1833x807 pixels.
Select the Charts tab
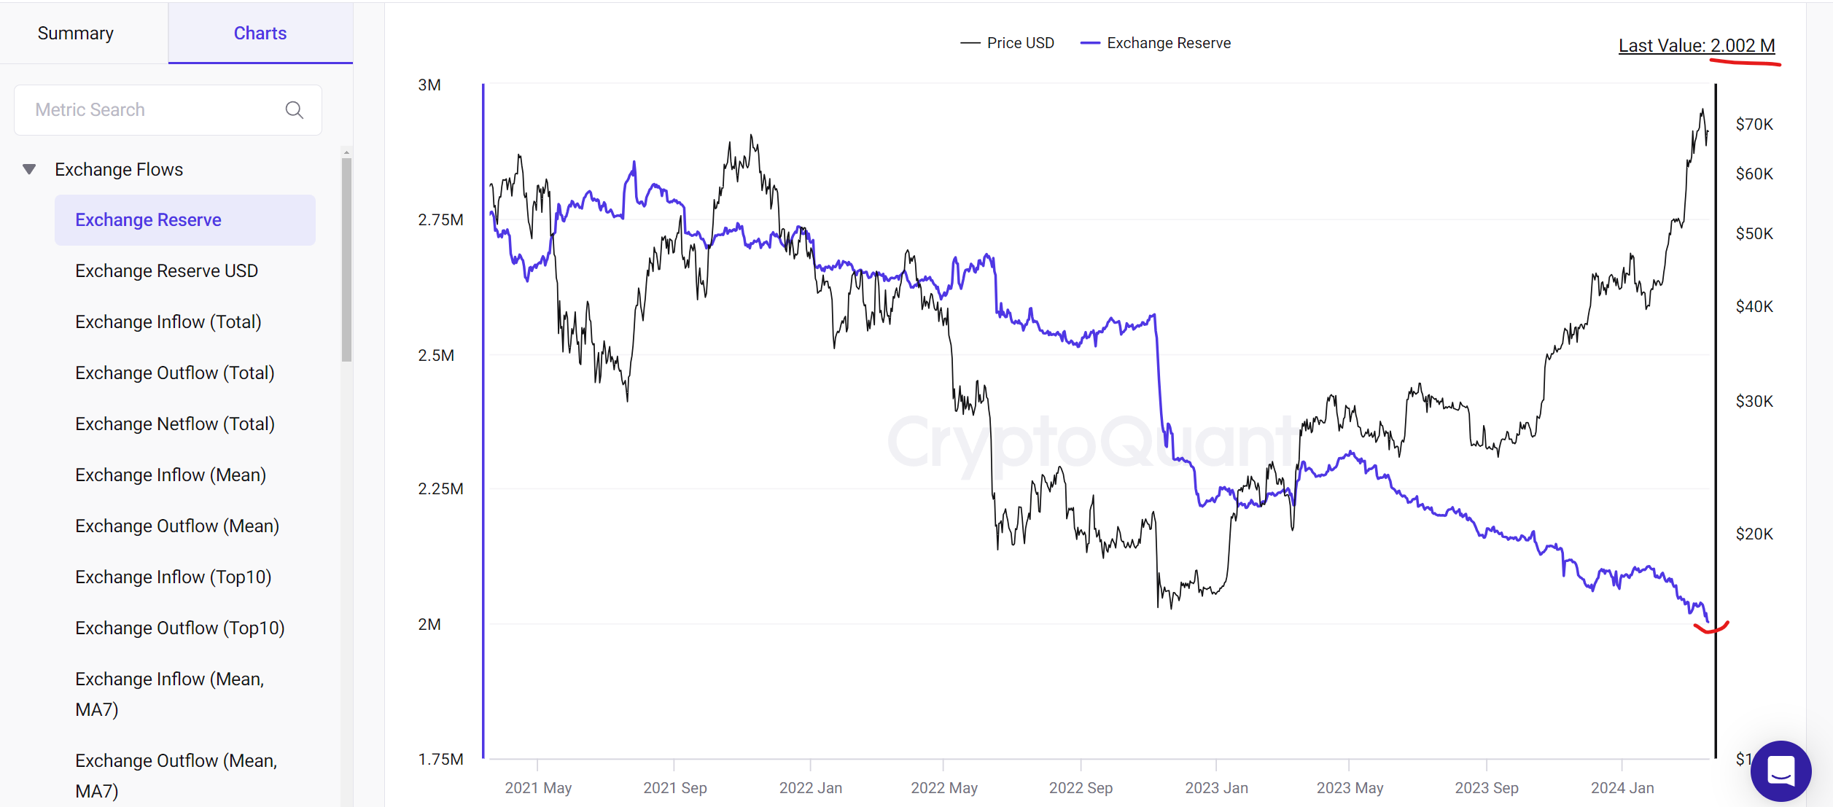coord(260,34)
